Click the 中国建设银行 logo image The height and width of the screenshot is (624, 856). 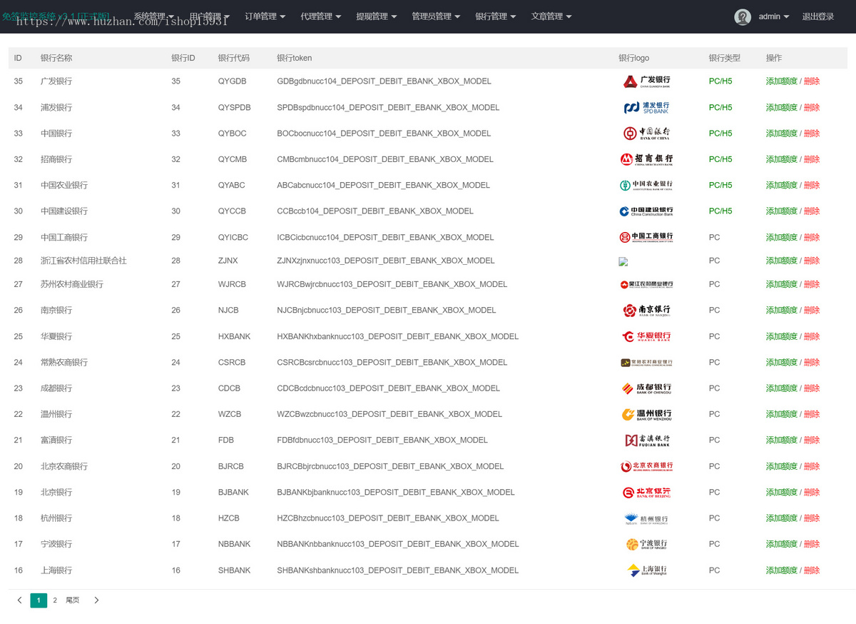(646, 211)
